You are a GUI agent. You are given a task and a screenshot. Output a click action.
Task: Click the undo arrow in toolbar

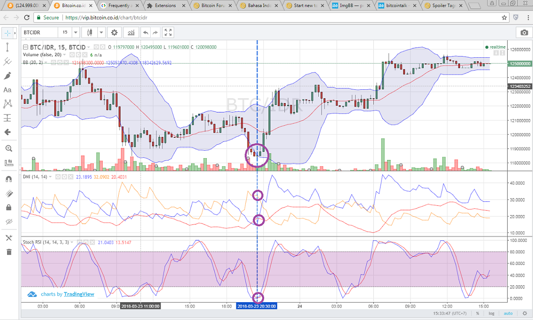(145, 32)
